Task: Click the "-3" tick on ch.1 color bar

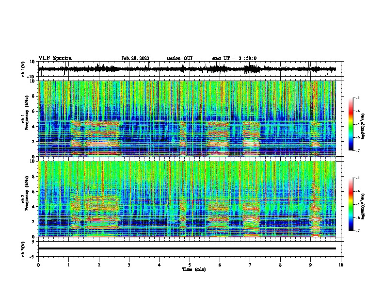Action: [x=358, y=98]
